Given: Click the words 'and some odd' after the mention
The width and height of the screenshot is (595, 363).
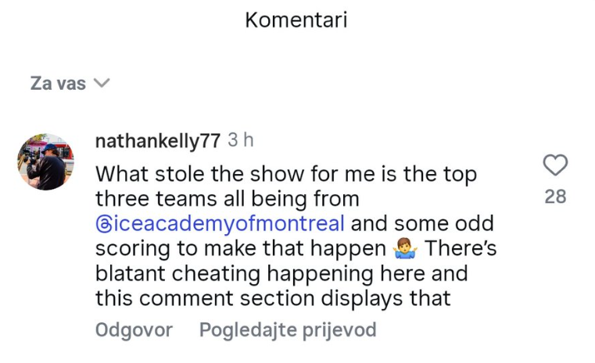Looking at the screenshot, I should point(421,223).
